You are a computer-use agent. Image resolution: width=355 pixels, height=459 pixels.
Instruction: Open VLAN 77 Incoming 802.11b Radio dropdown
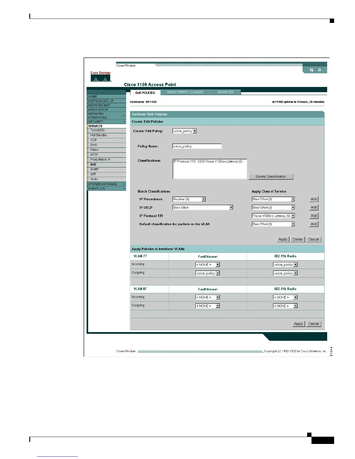285,265
